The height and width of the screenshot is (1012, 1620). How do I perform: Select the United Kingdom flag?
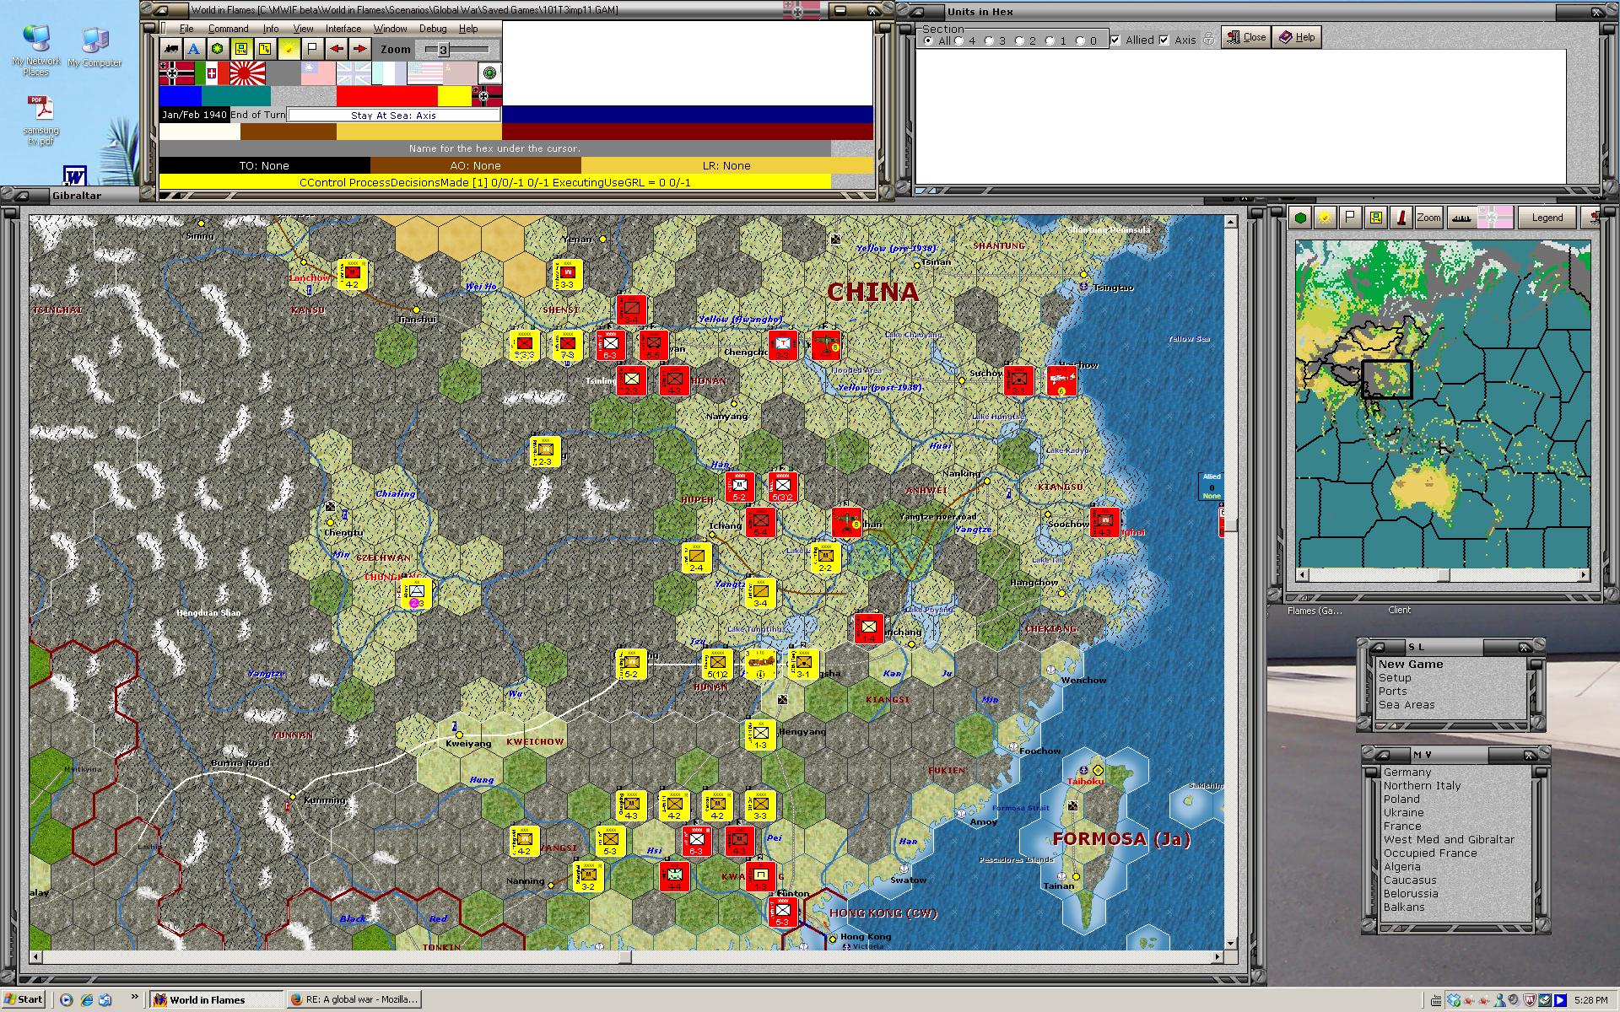[354, 73]
